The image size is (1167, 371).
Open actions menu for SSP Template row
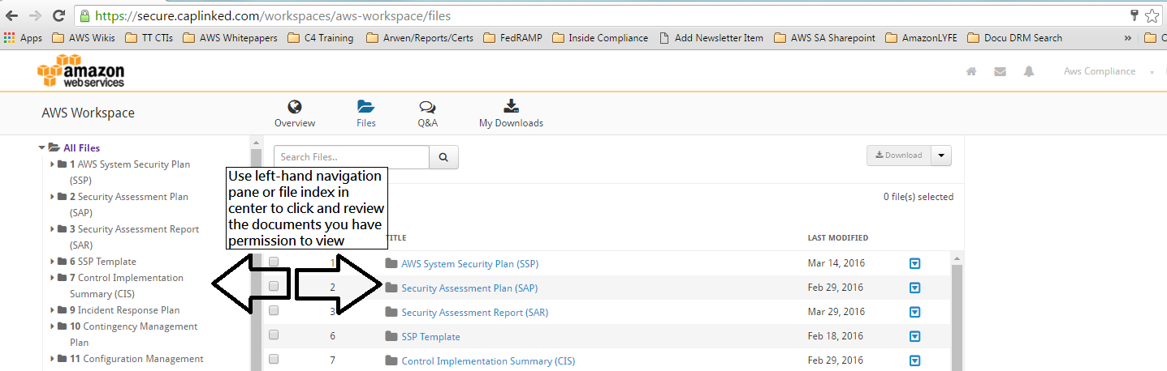914,336
